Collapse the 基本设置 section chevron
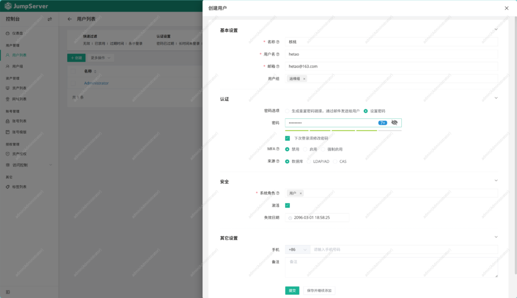The image size is (517, 298). click(x=495, y=30)
